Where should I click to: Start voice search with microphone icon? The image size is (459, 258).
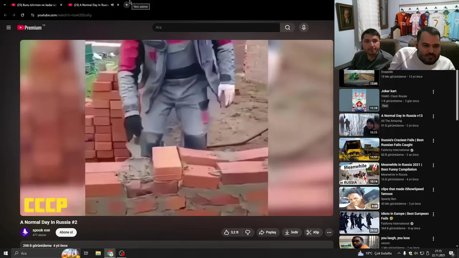(304, 28)
